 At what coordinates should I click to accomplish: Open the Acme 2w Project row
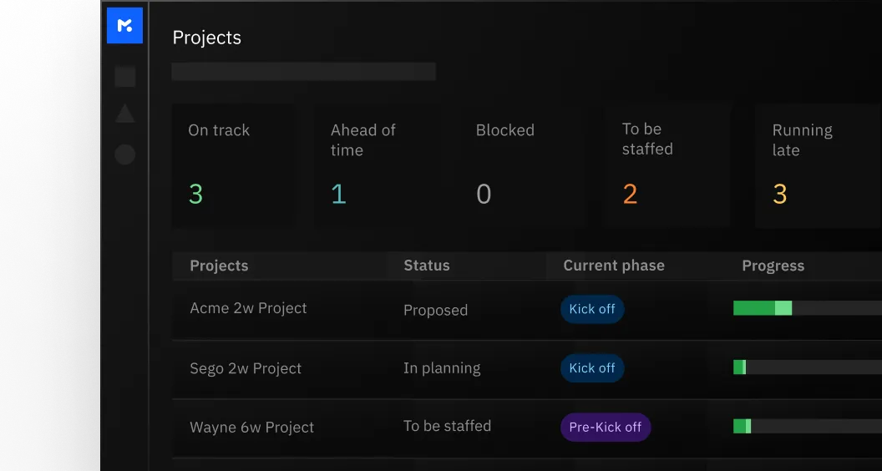[248, 308]
